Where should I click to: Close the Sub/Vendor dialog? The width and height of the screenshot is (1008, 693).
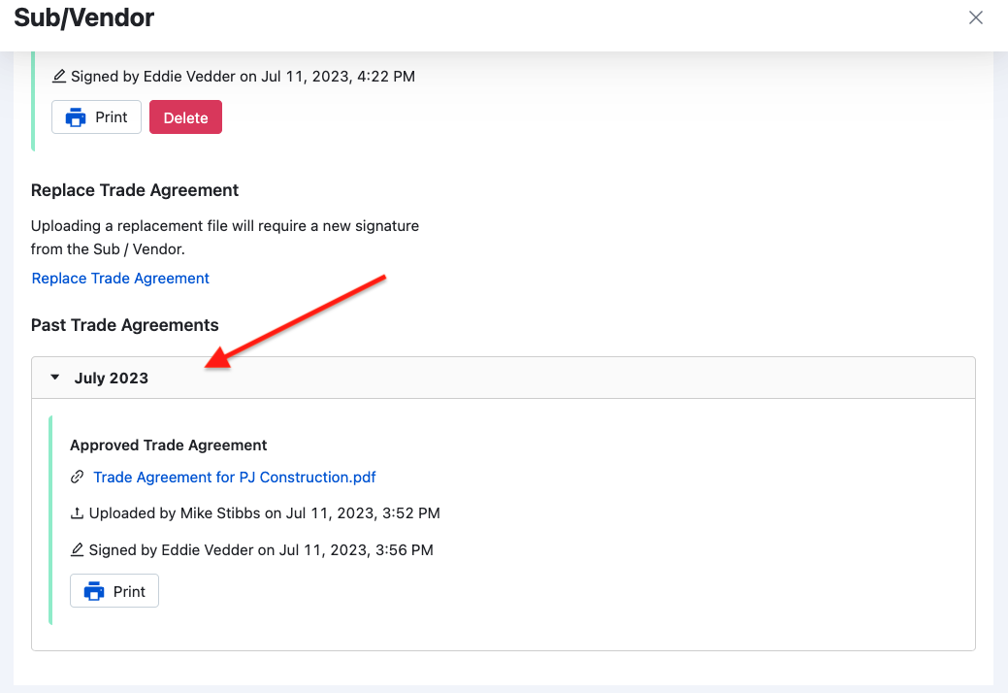coord(975,18)
